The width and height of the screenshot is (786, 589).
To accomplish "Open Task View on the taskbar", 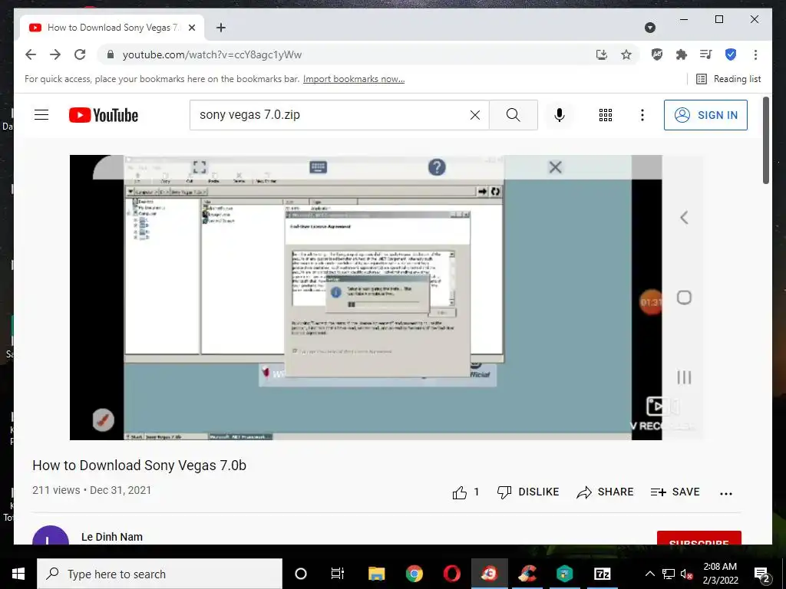I will click(338, 574).
